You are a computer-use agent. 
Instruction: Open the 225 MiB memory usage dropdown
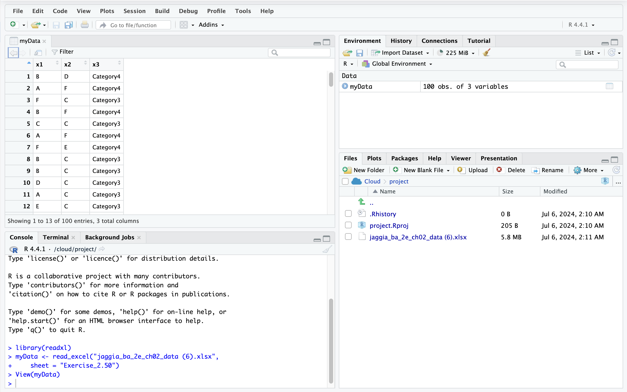tap(456, 53)
